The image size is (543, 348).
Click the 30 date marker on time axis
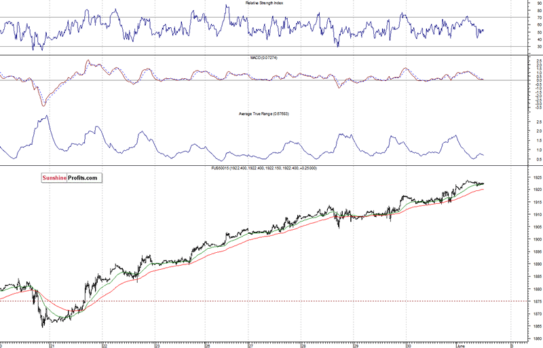tap(408, 345)
